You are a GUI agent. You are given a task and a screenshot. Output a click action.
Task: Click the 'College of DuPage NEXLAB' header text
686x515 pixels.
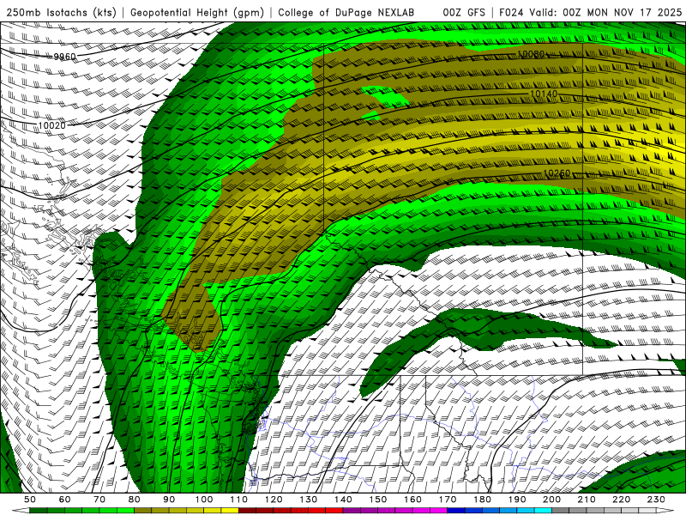point(346,13)
